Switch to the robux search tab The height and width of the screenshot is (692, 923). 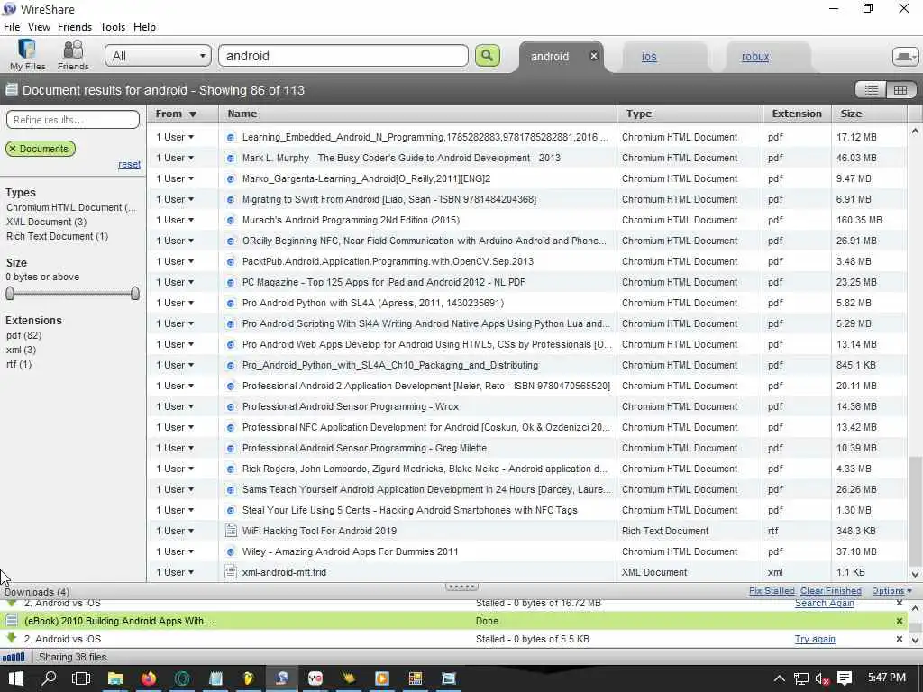pyautogui.click(x=755, y=57)
